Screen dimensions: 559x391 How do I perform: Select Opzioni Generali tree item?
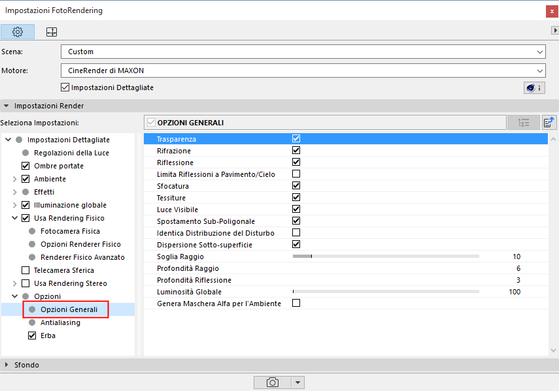69,309
